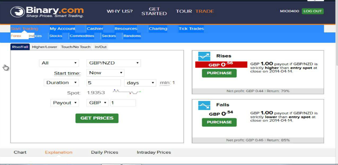Image resolution: width=338 pixels, height=165 pixels.
Task: Open the Cashier tab
Action: click(x=95, y=29)
